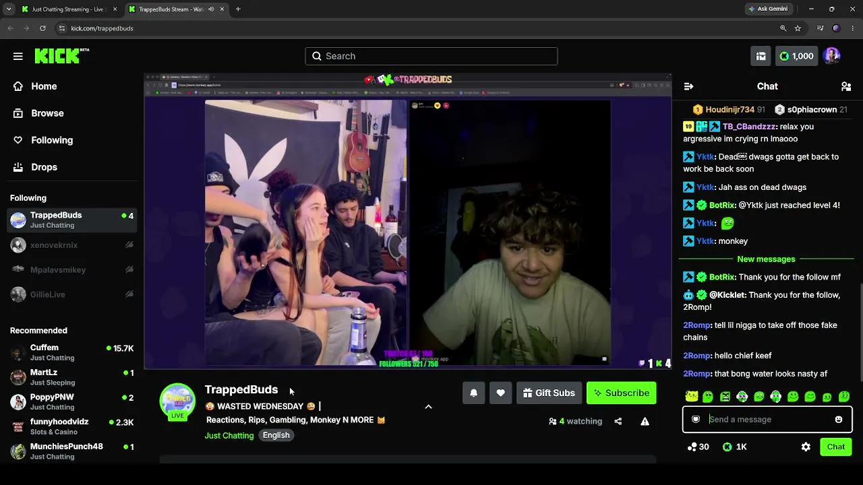Click the Just Chatting category link
863x485 pixels.
coord(229,435)
